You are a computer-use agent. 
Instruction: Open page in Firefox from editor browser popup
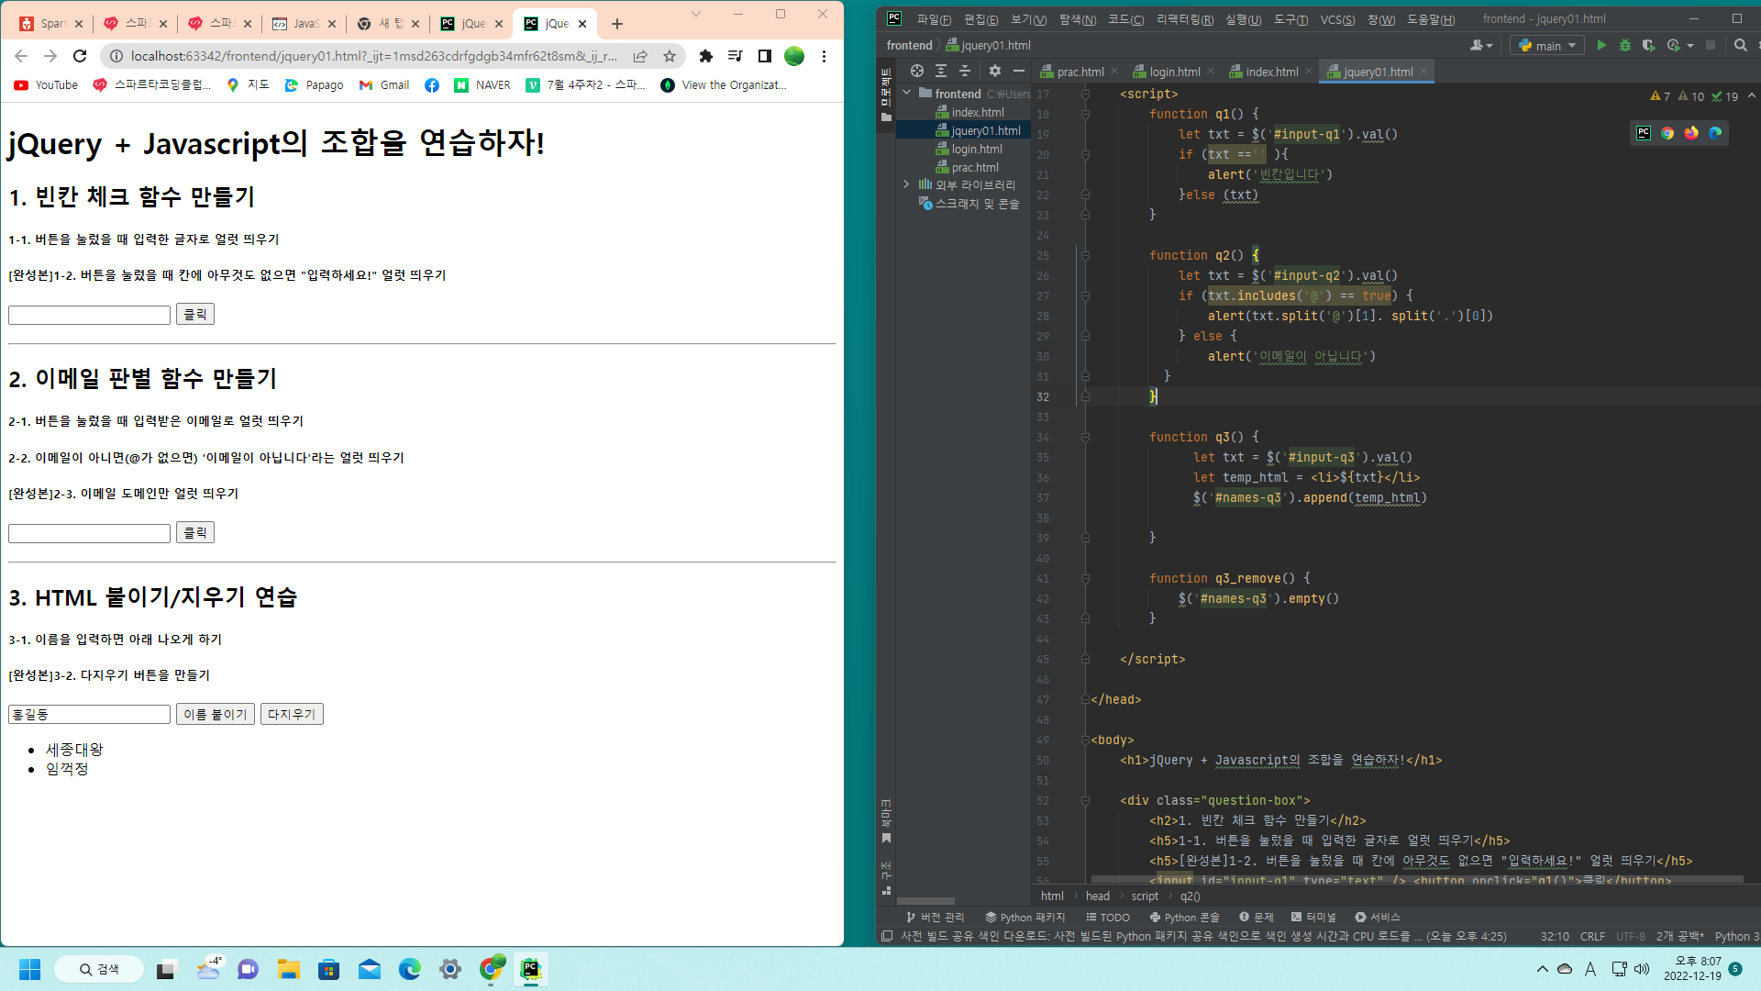[1691, 133]
